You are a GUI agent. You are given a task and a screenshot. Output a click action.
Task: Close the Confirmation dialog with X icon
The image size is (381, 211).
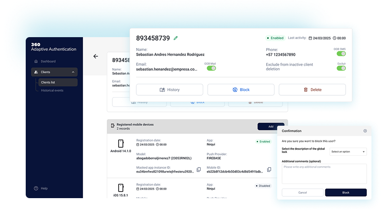click(365, 131)
